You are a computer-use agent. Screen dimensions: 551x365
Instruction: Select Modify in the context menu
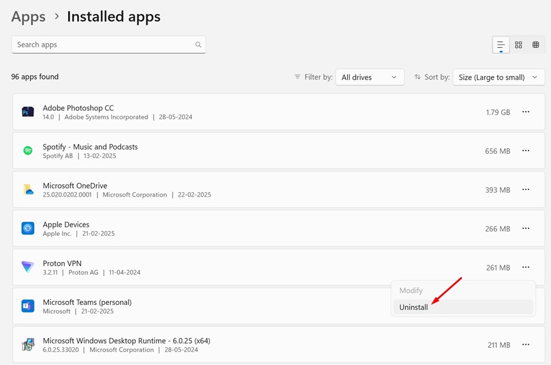[411, 290]
